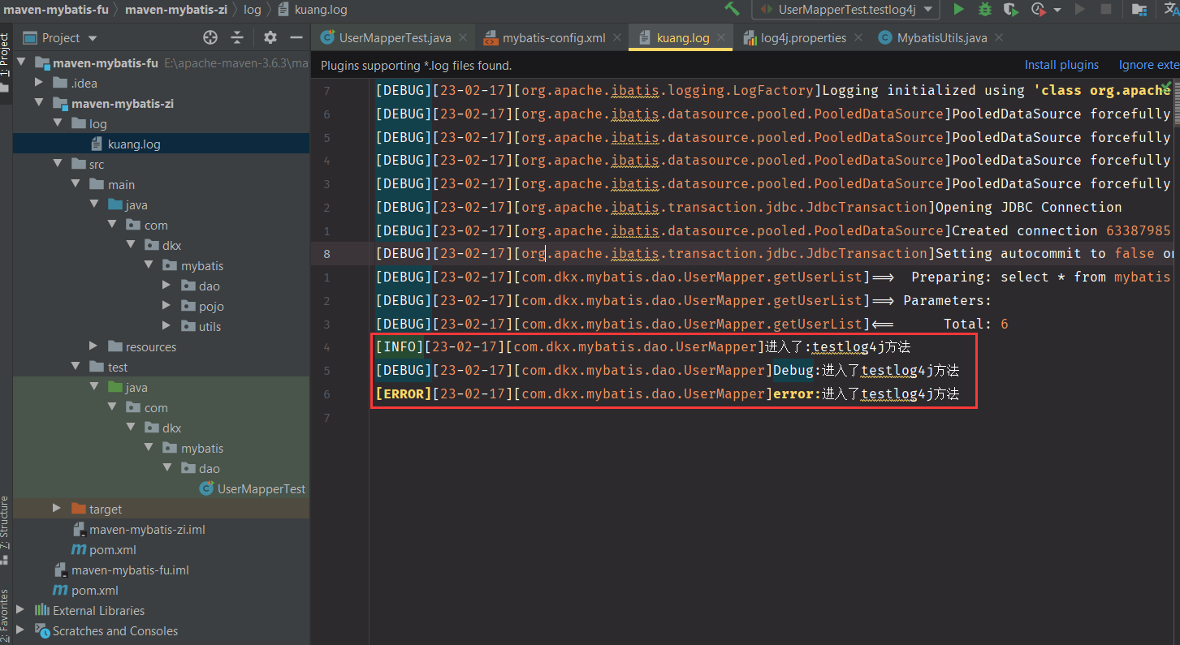Toggle the Z: Structure tool window stripe
The image size is (1180, 645).
click(x=6, y=530)
